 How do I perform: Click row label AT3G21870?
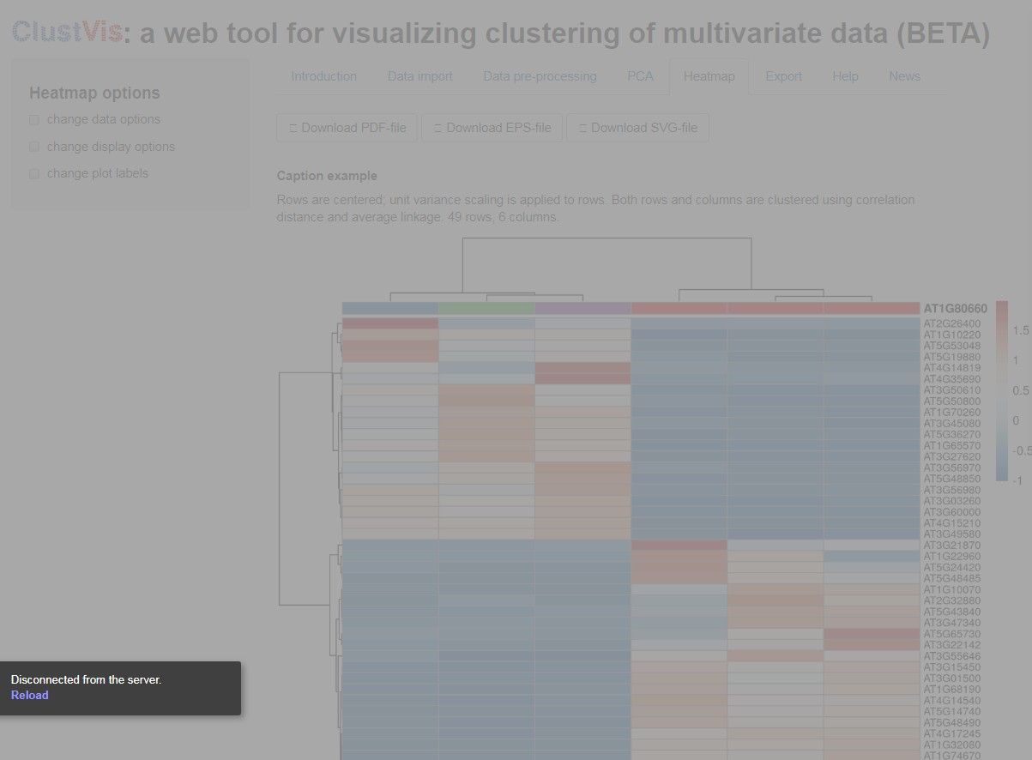pyautogui.click(x=951, y=546)
